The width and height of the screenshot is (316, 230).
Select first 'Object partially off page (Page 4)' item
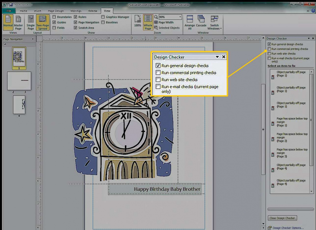[x=290, y=167]
